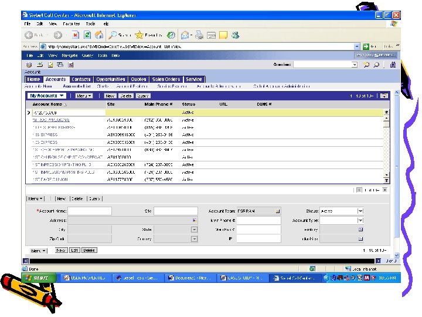This screenshot has width=422, height=317.
Task: Click the browser Forward arrow icon
Action: (57, 35)
